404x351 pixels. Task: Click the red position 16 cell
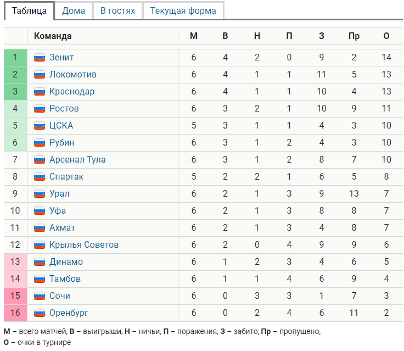15,313
